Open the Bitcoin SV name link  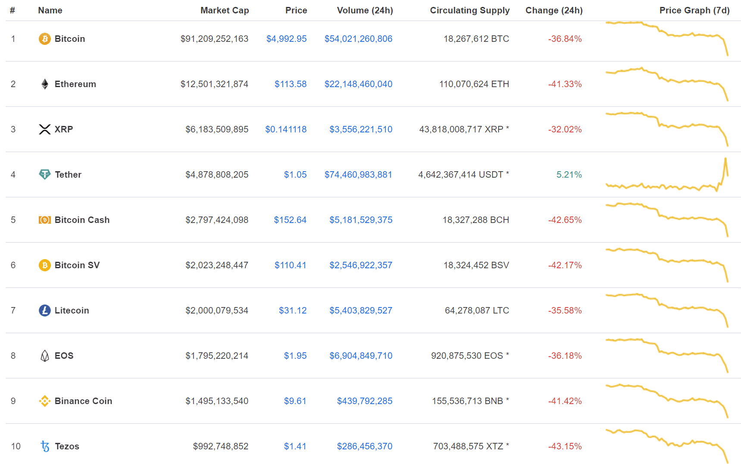[x=77, y=265]
